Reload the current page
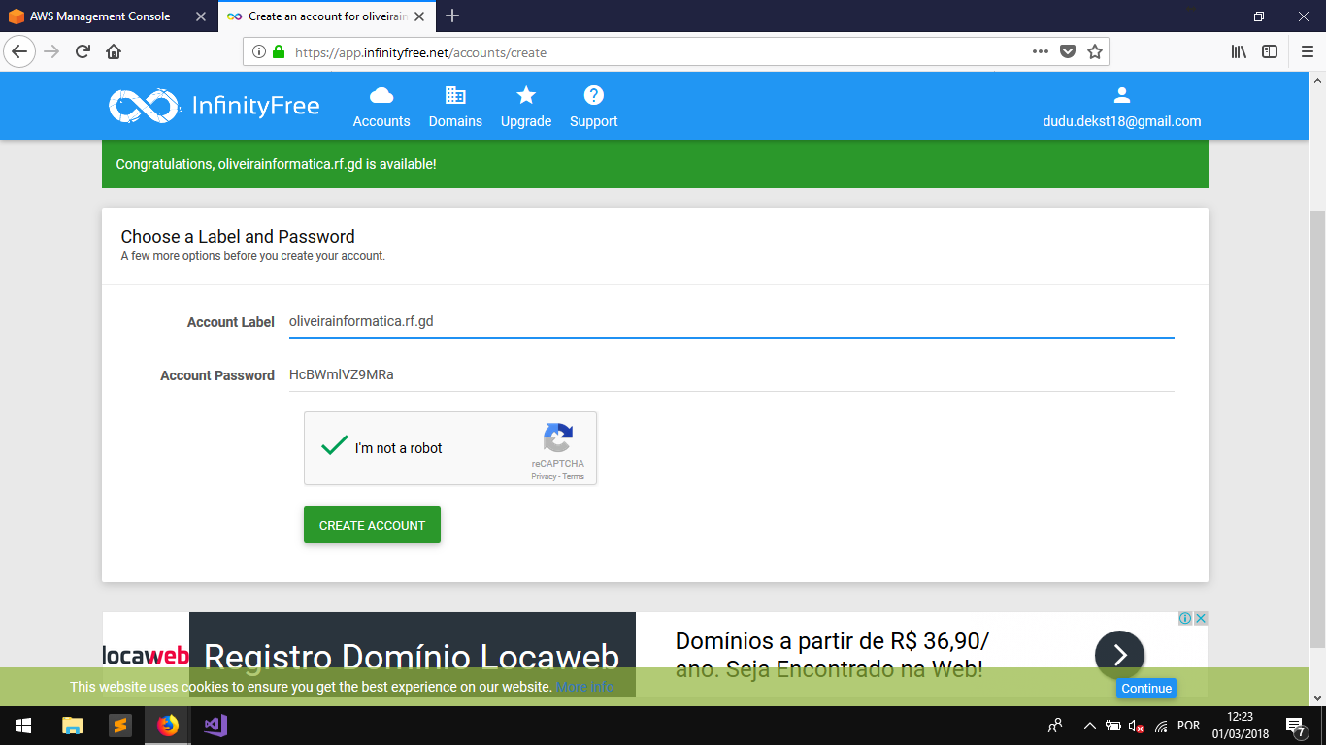This screenshot has width=1326, height=745. pyautogui.click(x=83, y=52)
